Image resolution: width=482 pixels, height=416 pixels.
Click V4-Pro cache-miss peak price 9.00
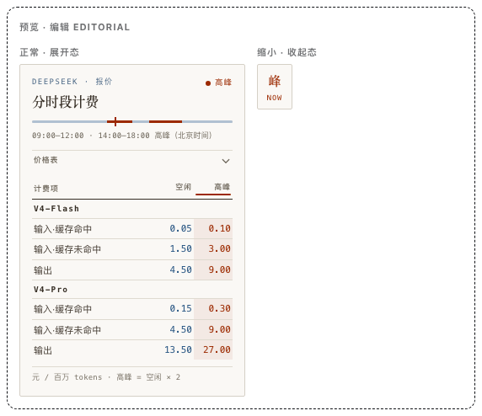219,329
